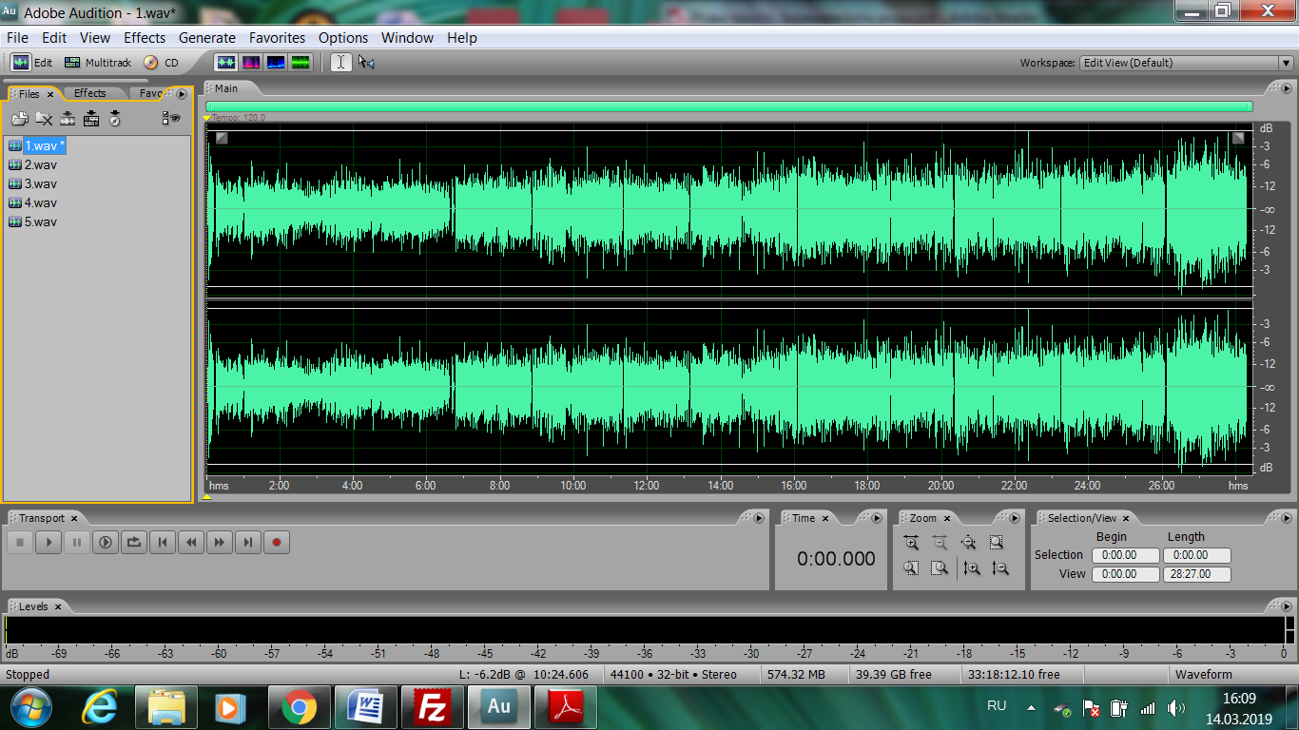This screenshot has height=730, width=1299.
Task: Click the Stop transport button
Action: 20,543
